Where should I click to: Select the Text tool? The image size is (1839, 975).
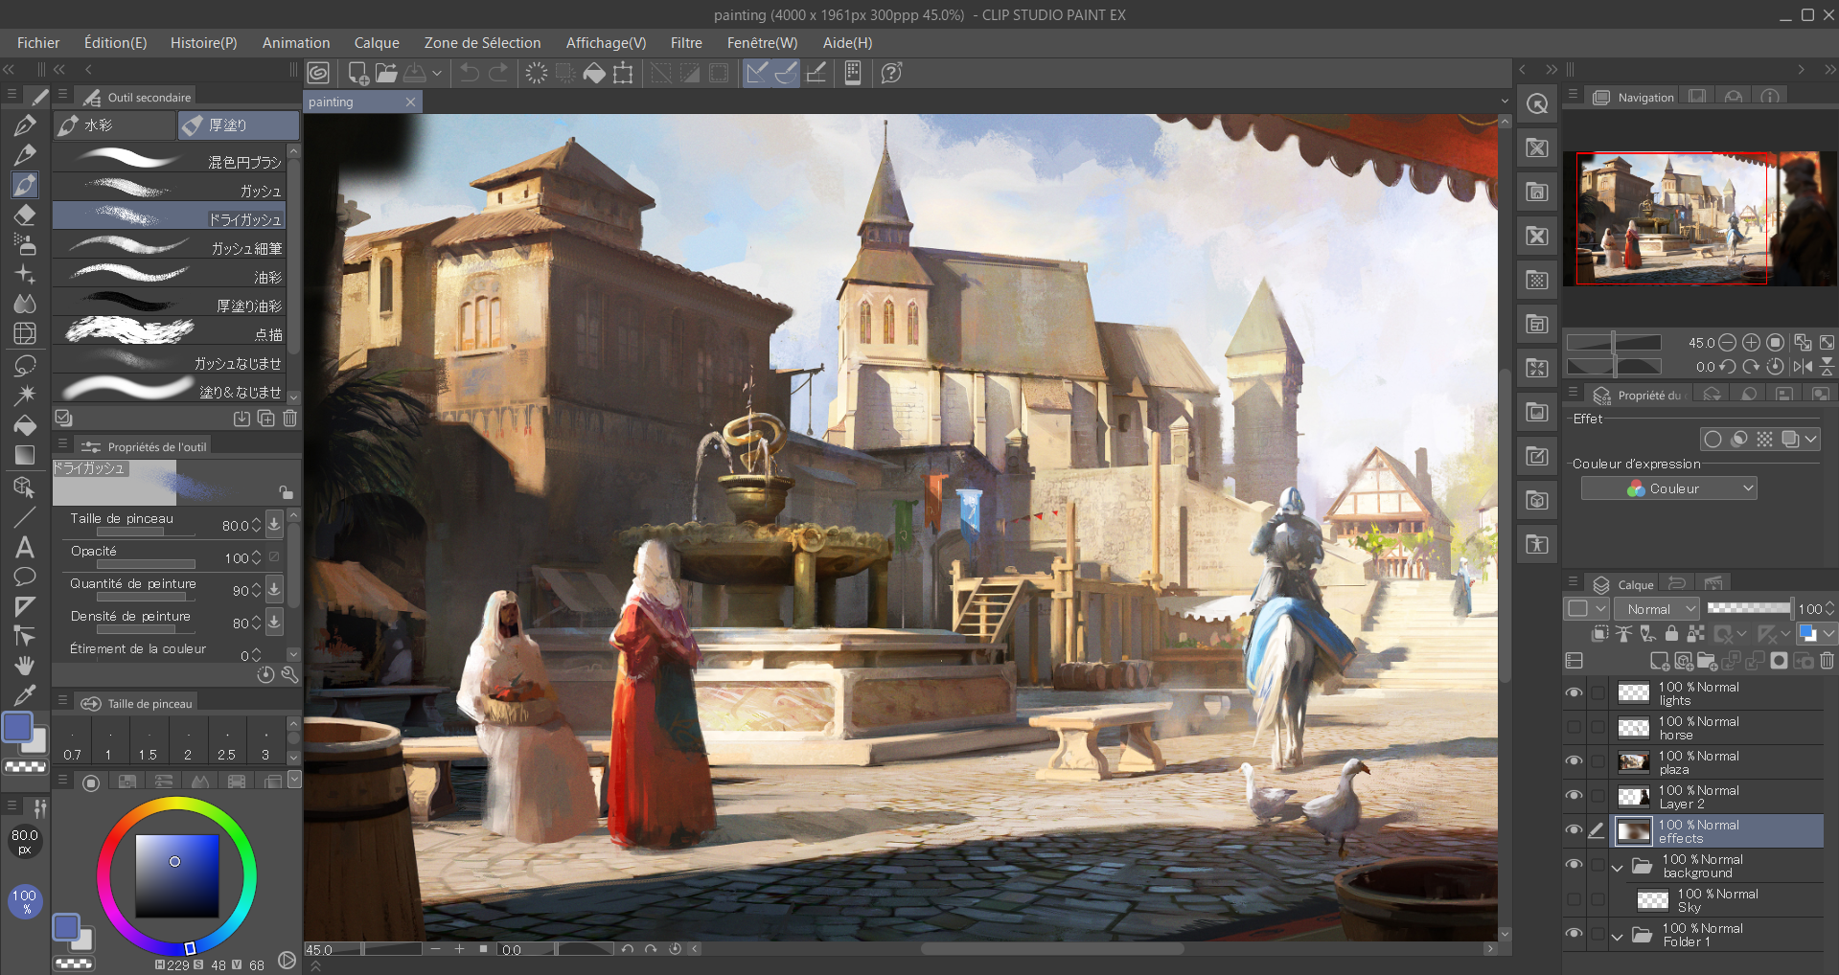25,547
